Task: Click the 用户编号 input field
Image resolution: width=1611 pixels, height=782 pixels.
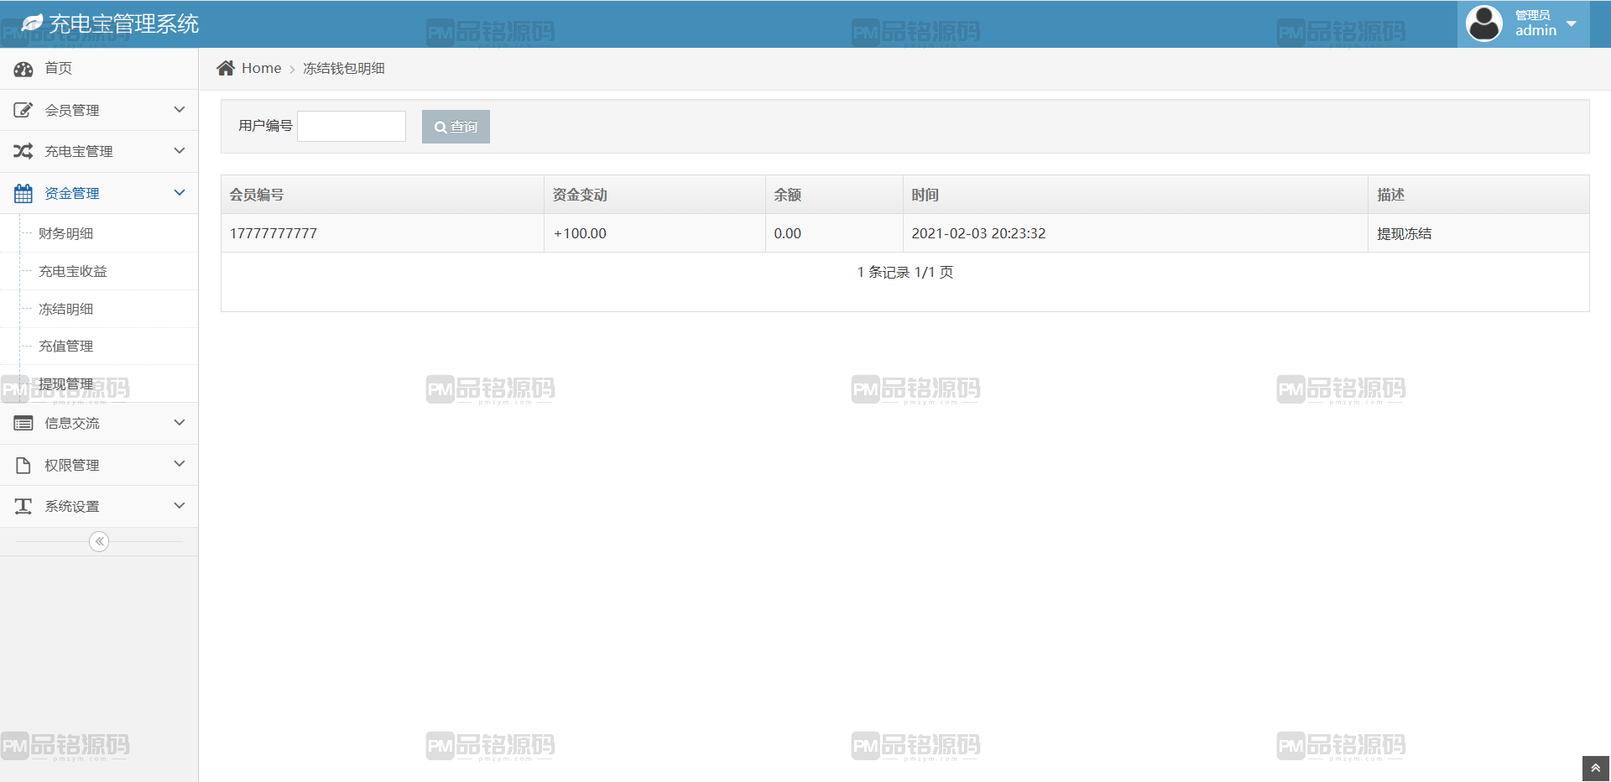Action: (352, 126)
